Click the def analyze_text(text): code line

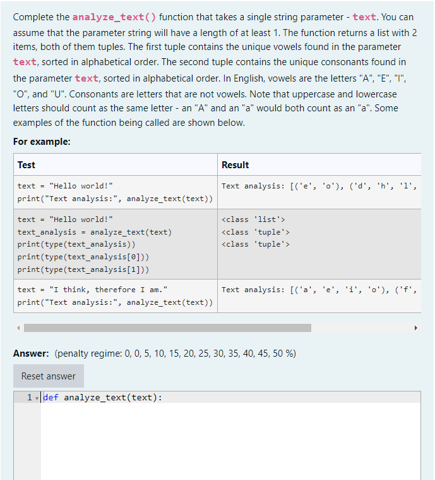tap(102, 397)
